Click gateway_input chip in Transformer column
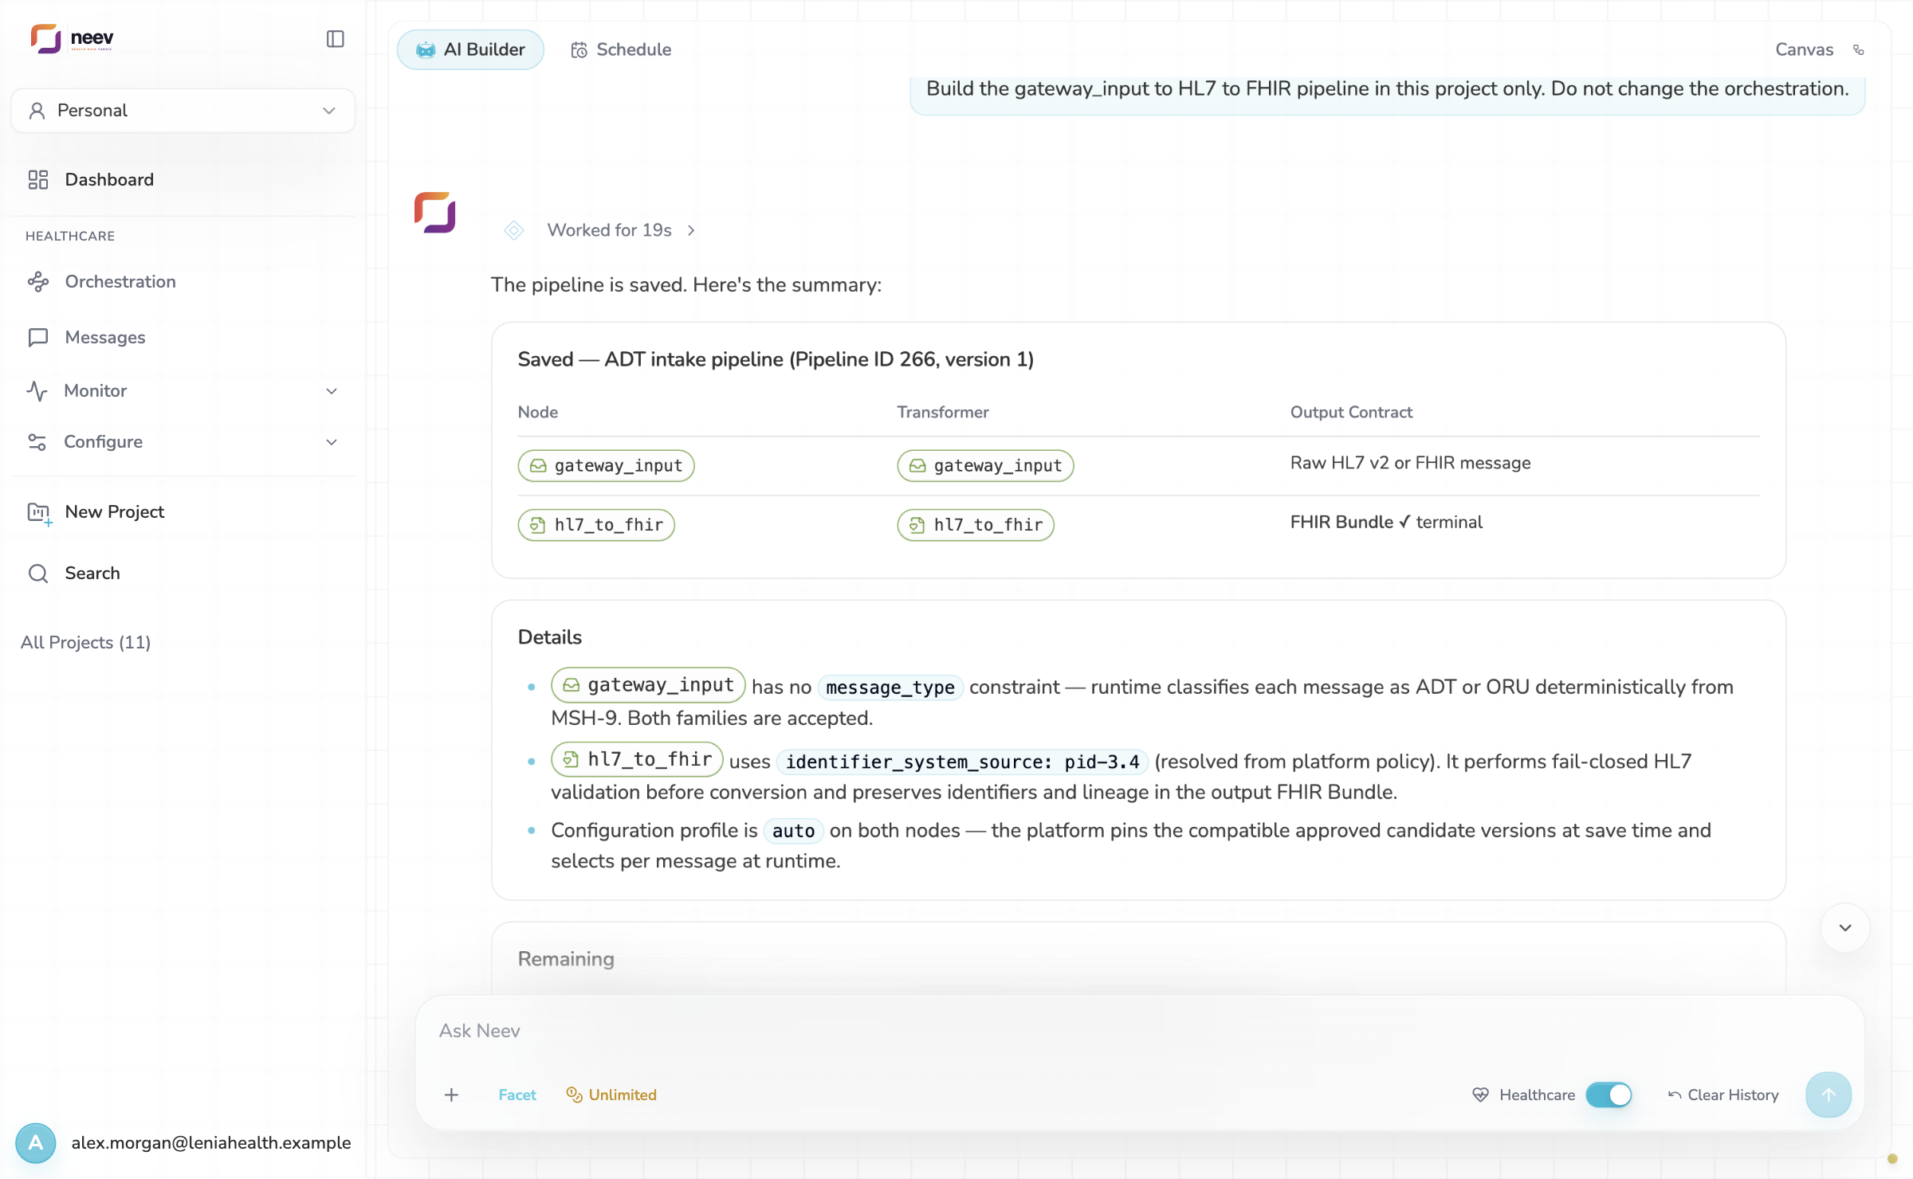The height and width of the screenshot is (1179, 1913). tap(985, 466)
